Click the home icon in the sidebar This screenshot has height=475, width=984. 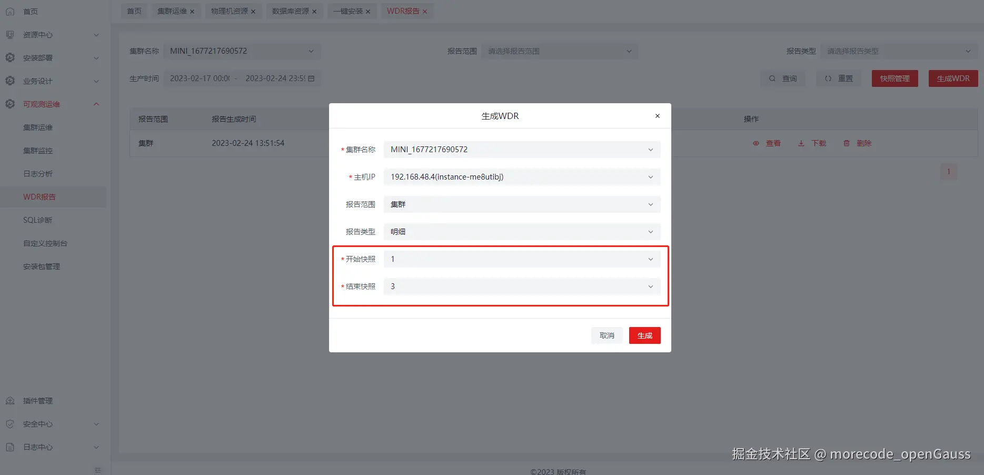pyautogui.click(x=10, y=11)
